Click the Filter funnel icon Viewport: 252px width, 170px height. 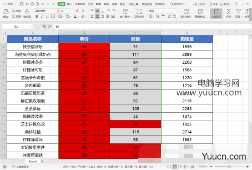coord(238,11)
